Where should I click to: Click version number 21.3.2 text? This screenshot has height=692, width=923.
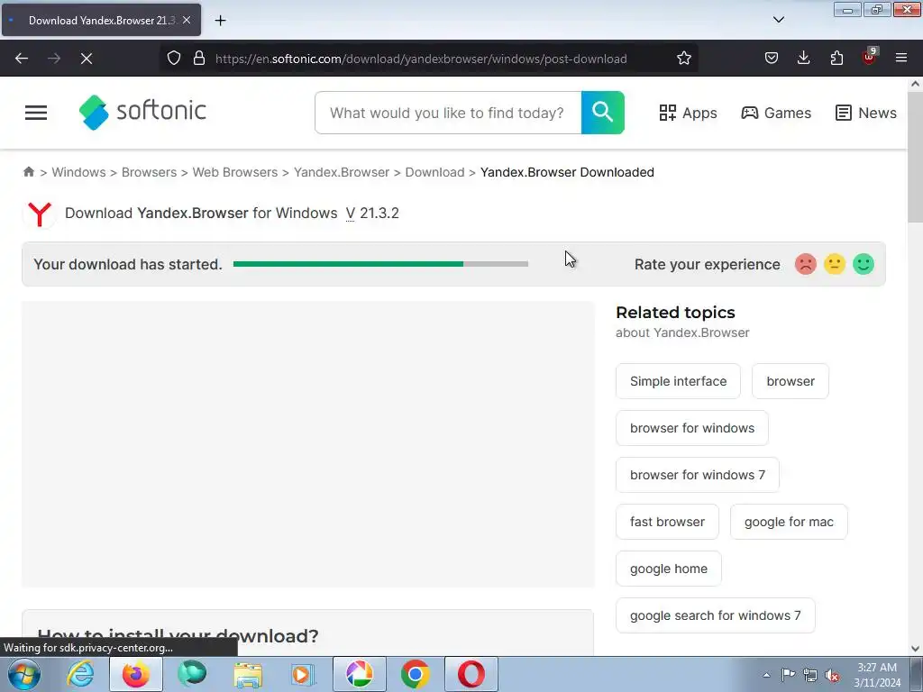[x=379, y=213]
